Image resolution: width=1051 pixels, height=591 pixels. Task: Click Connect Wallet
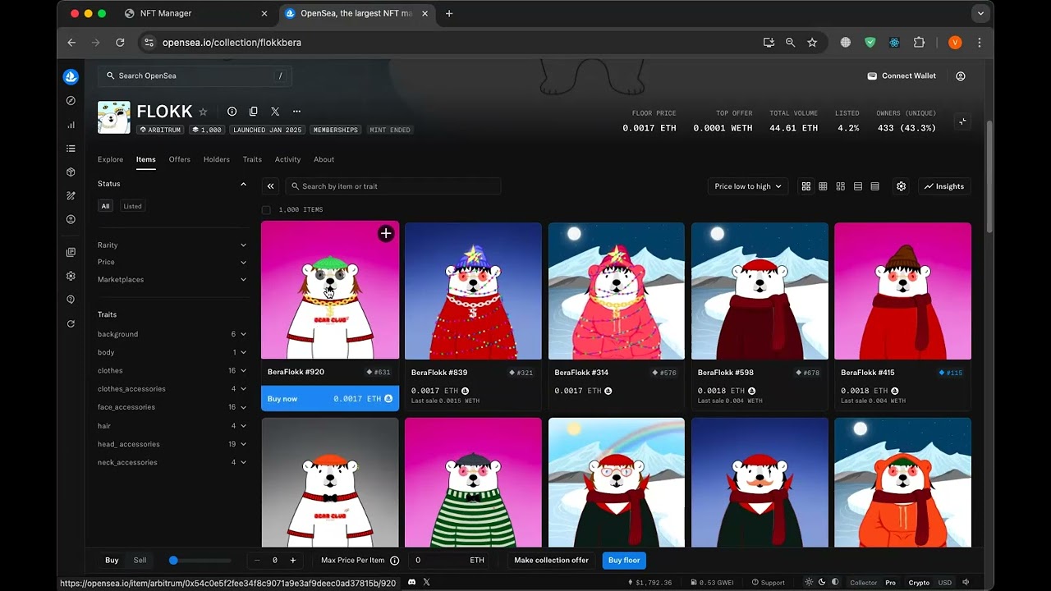(902, 76)
